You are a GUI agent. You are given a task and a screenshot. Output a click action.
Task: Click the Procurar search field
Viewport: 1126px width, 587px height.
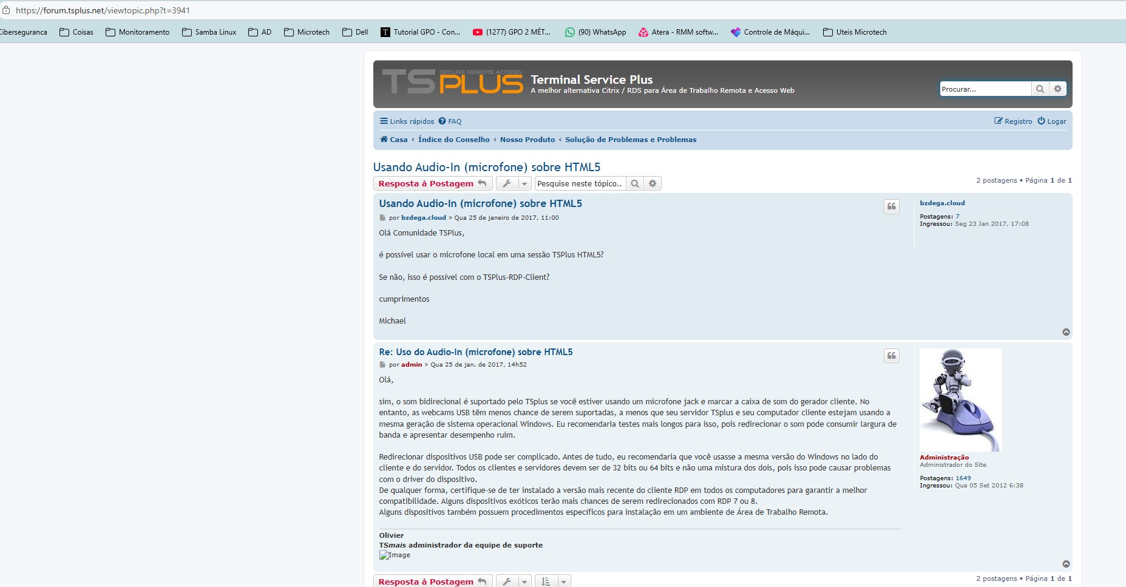pyautogui.click(x=985, y=89)
